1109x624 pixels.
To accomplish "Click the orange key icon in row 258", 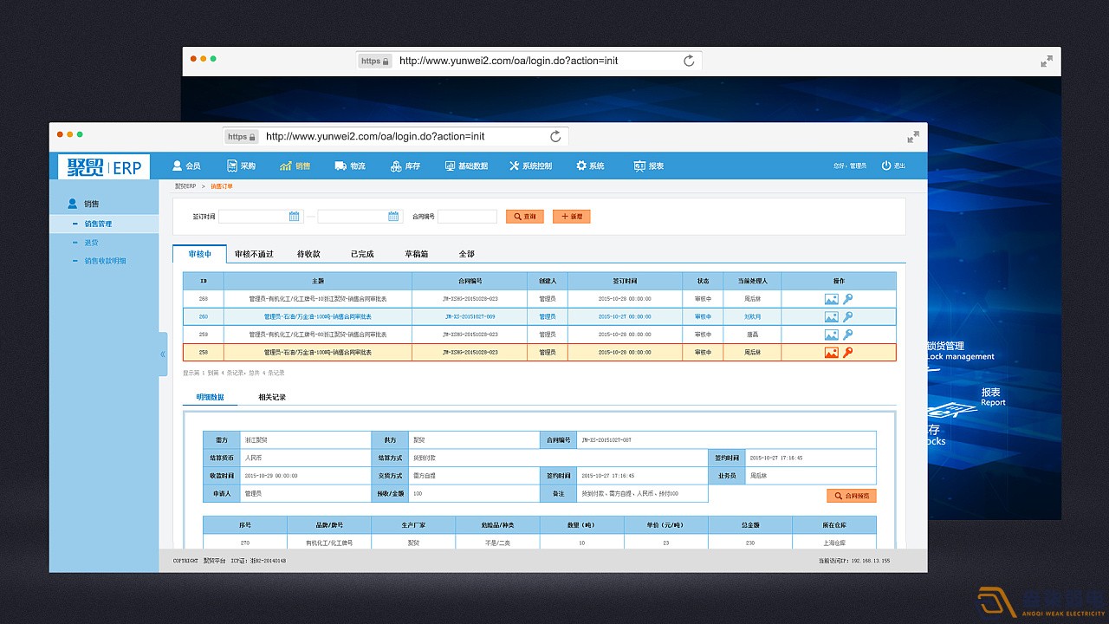I will (848, 353).
